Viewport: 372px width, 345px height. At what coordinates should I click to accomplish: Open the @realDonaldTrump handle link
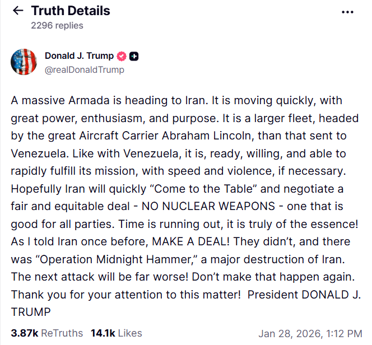[85, 70]
